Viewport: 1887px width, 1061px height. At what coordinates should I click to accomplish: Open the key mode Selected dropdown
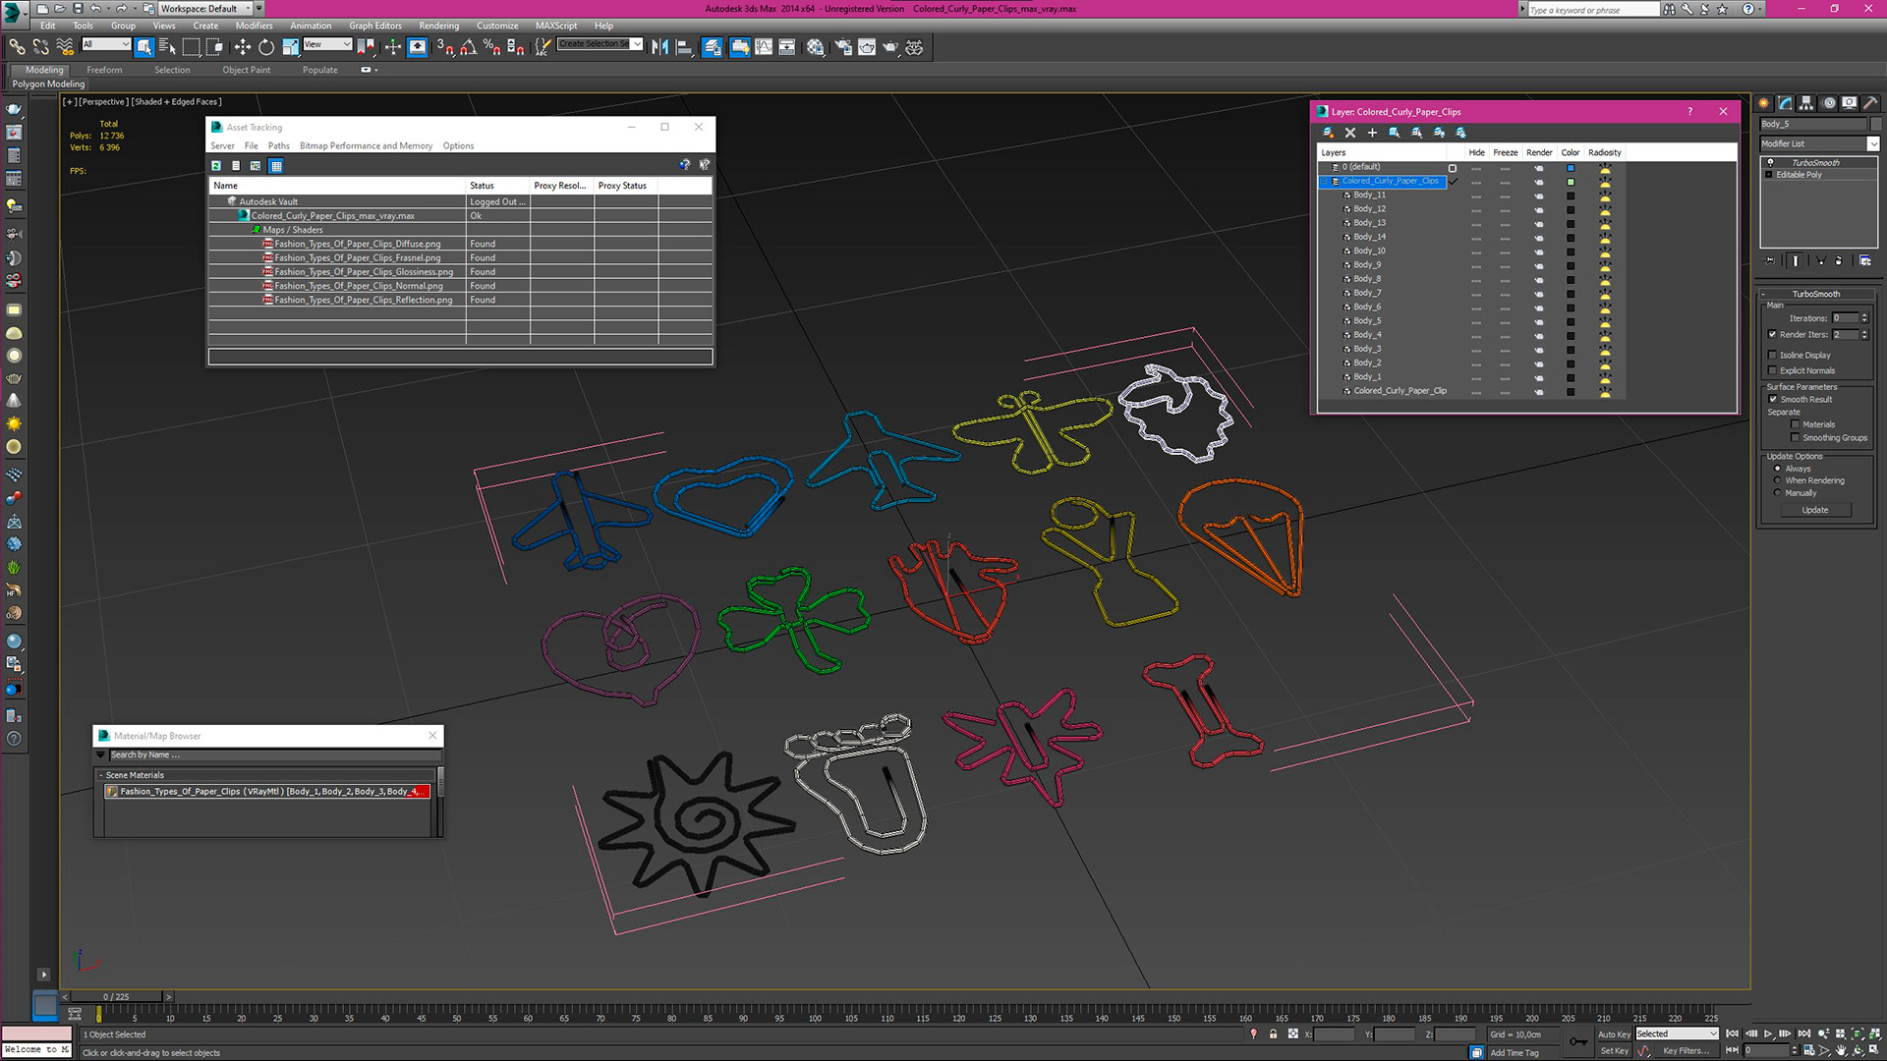[x=1677, y=1033]
